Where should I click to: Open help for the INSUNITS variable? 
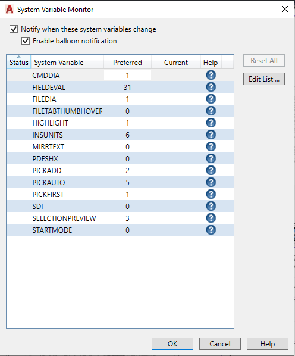(211, 135)
